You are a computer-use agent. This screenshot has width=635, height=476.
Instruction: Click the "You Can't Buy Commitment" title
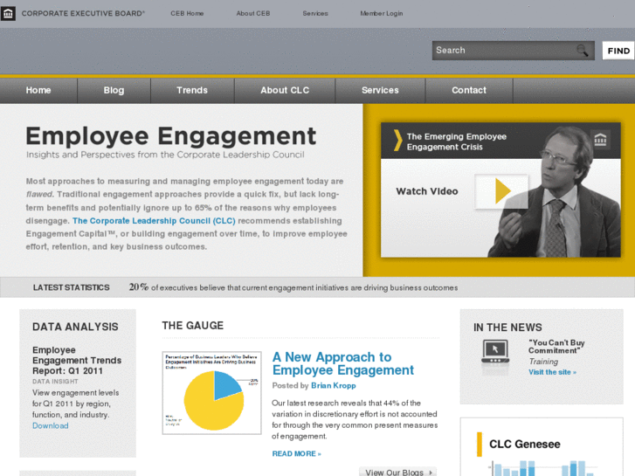click(556, 347)
